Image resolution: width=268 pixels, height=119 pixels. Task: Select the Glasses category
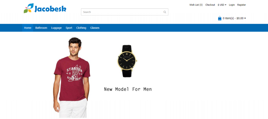(x=95, y=28)
